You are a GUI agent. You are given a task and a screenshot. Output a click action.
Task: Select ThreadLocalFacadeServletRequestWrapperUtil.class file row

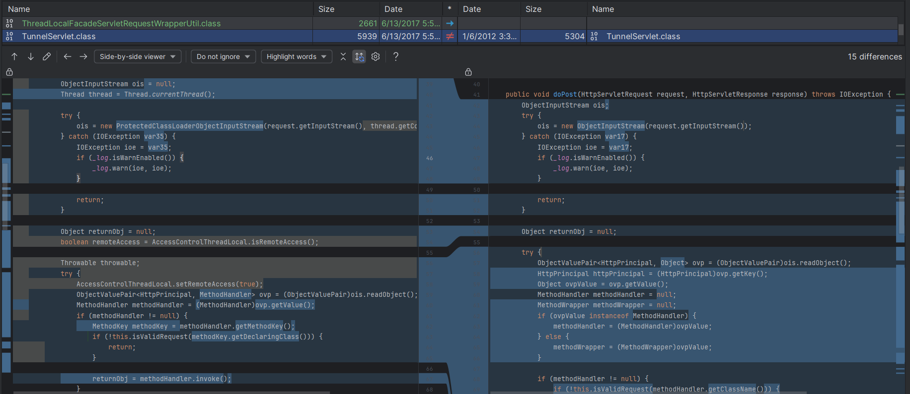click(x=121, y=23)
